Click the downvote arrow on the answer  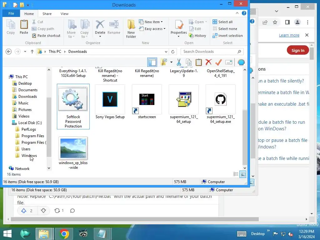pyautogui.click(x=43, y=210)
